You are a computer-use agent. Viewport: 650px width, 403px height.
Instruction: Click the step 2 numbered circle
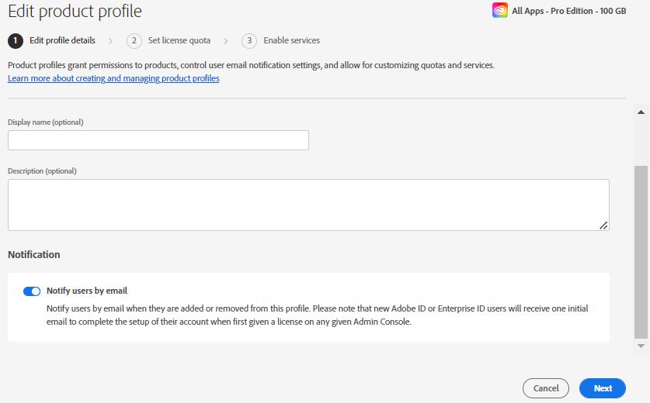(x=134, y=40)
